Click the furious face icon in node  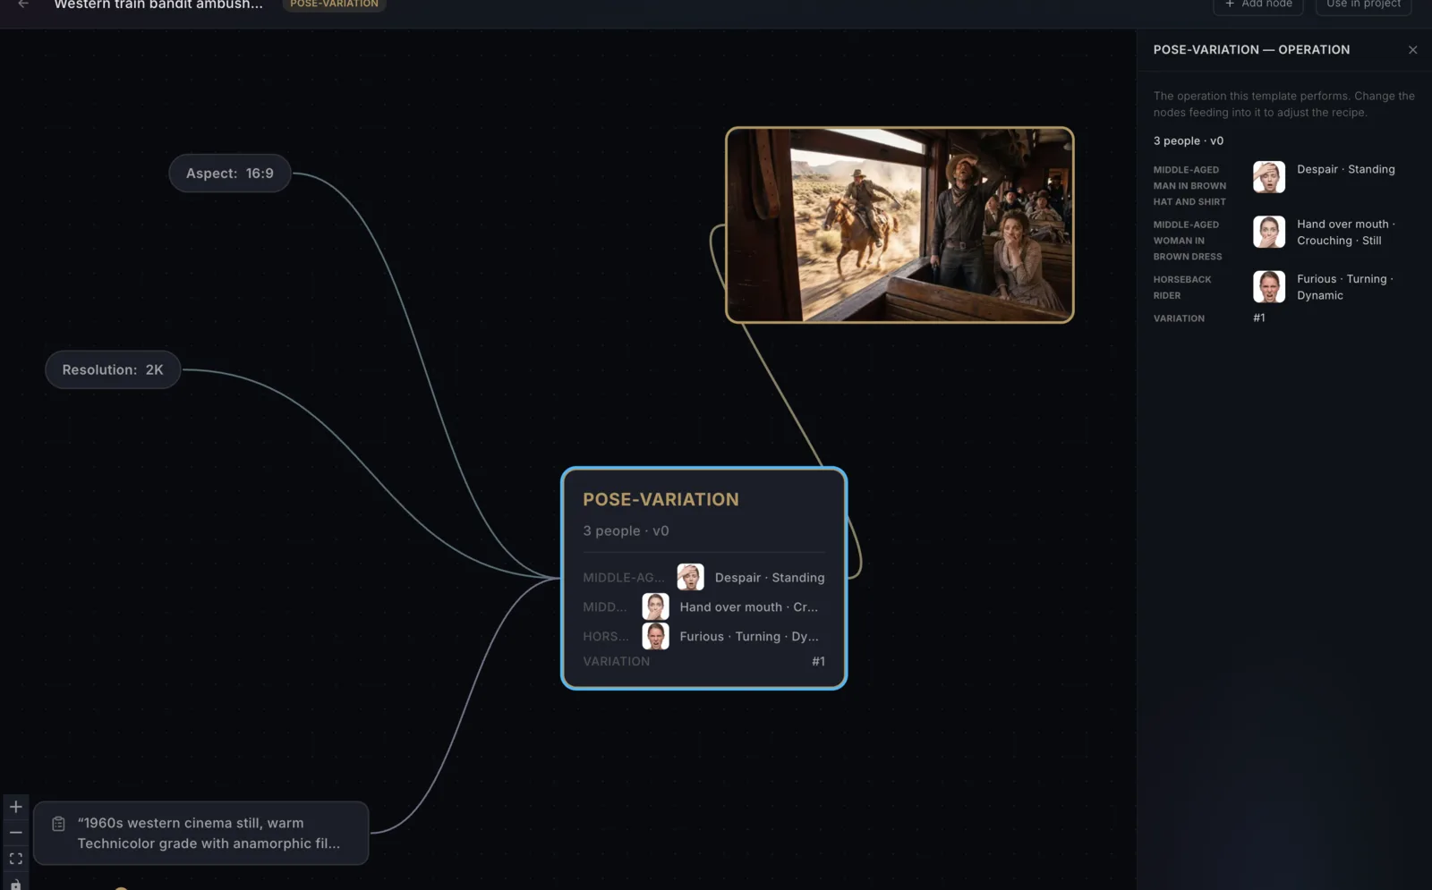click(655, 636)
